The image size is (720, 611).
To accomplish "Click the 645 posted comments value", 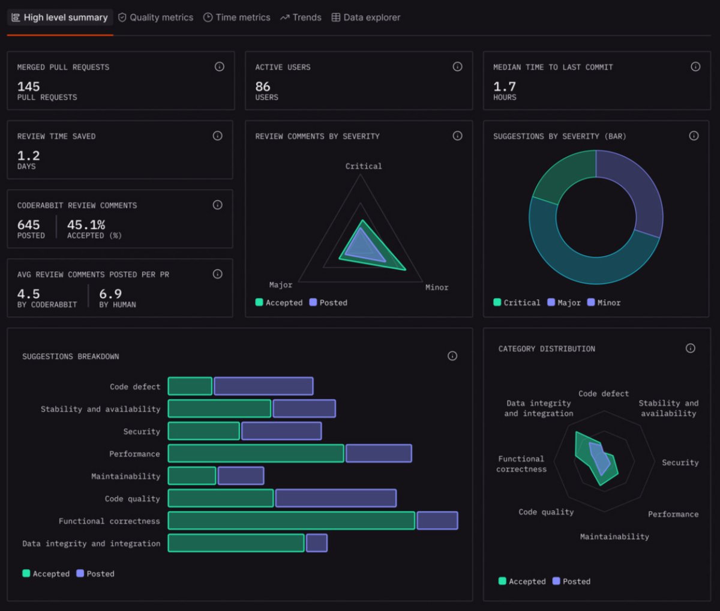I will coord(29,224).
